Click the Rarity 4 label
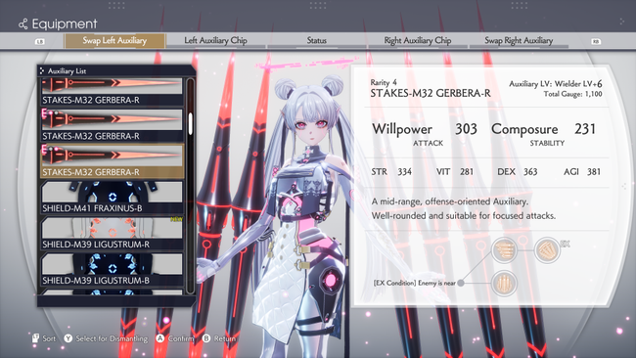Image resolution: width=636 pixels, height=358 pixels. pyautogui.click(x=384, y=82)
